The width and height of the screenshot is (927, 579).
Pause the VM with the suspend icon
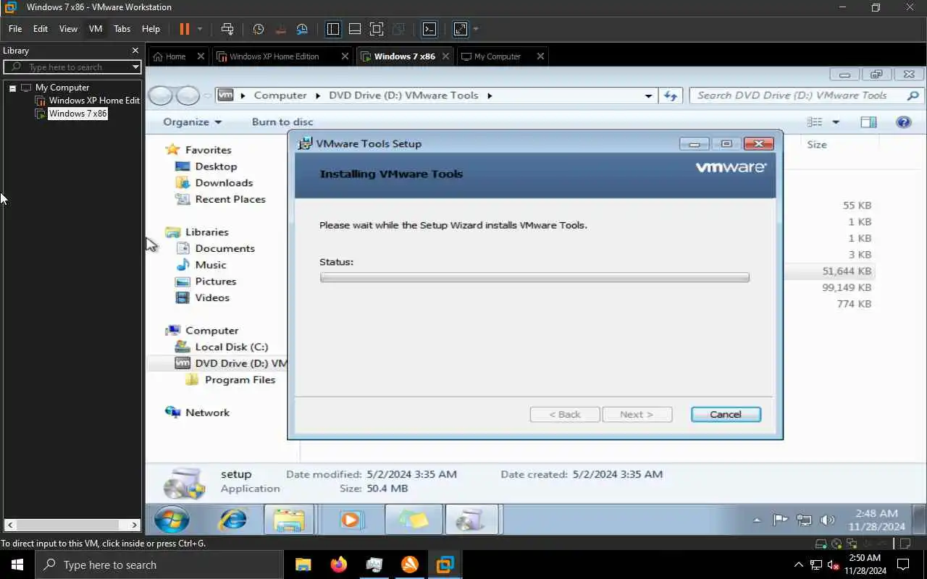click(184, 29)
